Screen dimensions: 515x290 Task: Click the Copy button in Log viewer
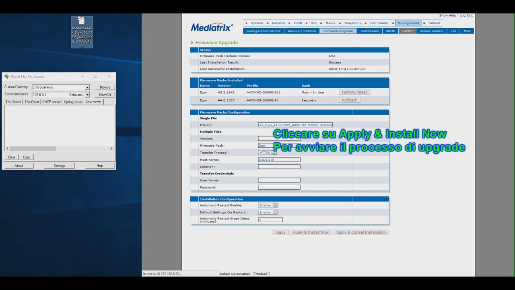[27, 157]
